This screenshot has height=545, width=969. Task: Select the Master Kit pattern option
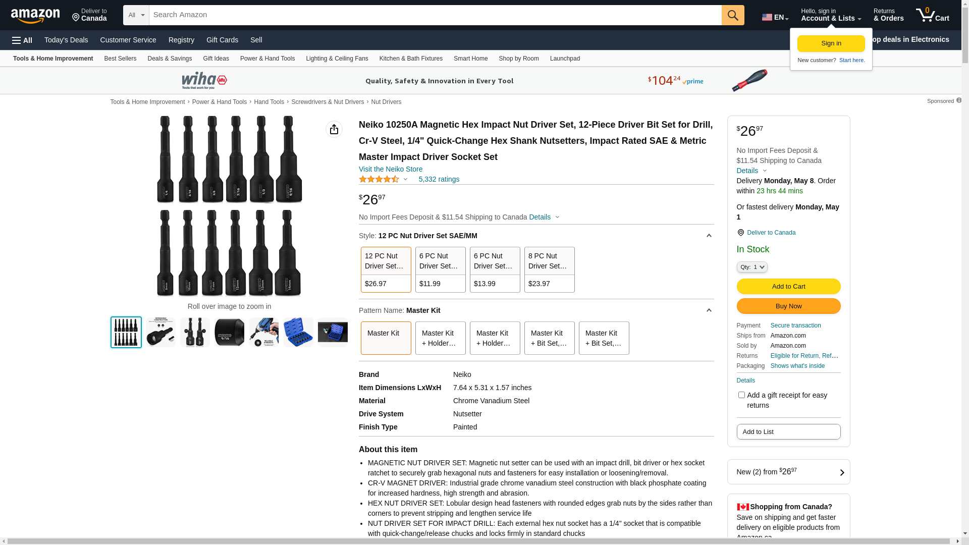tap(386, 338)
